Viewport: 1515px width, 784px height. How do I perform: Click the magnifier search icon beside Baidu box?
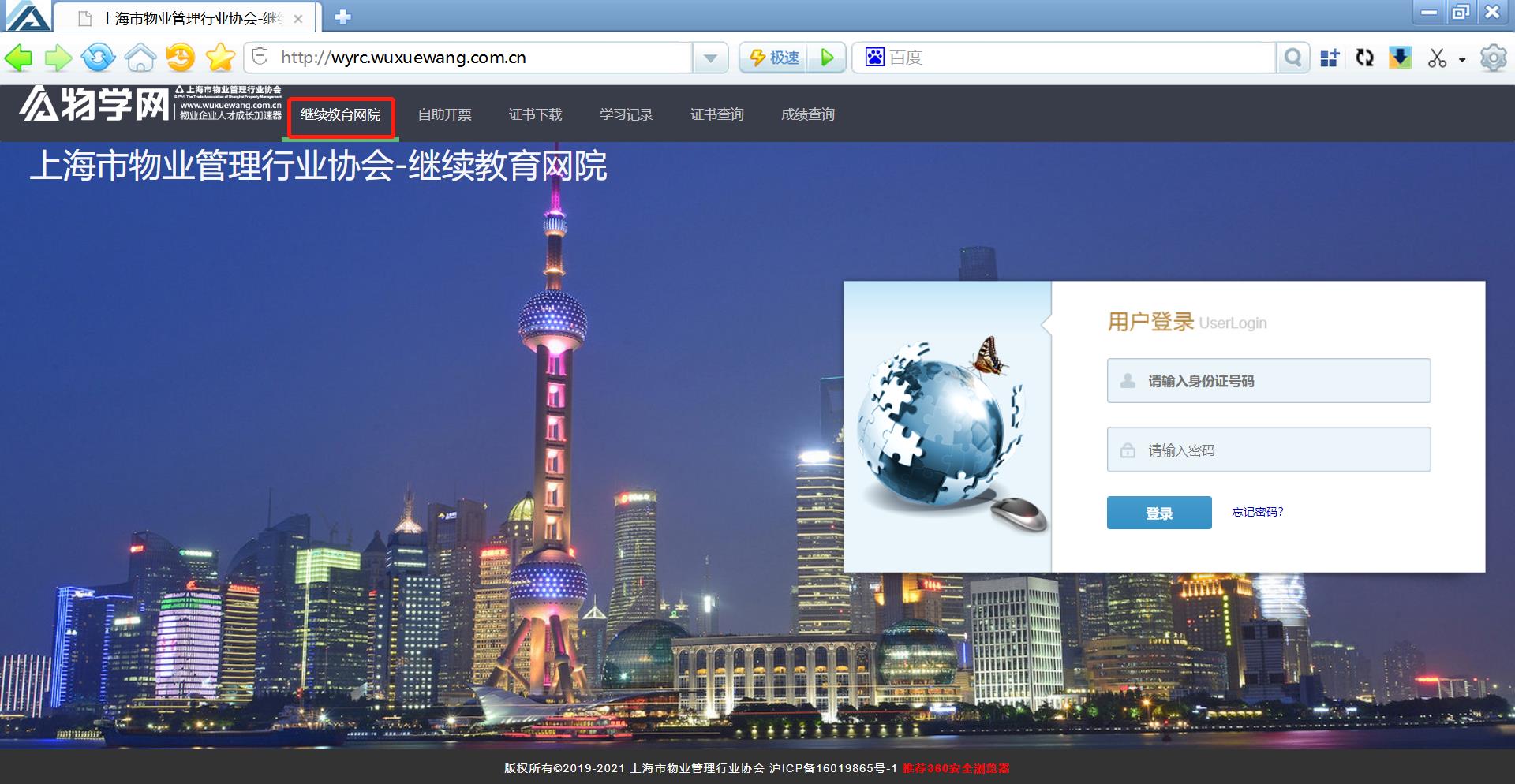point(1292,58)
